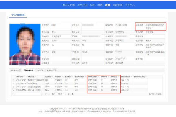Open 个人中心 in top navigation
Viewport: 176px width, 117px height.
pyautogui.click(x=130, y=5)
